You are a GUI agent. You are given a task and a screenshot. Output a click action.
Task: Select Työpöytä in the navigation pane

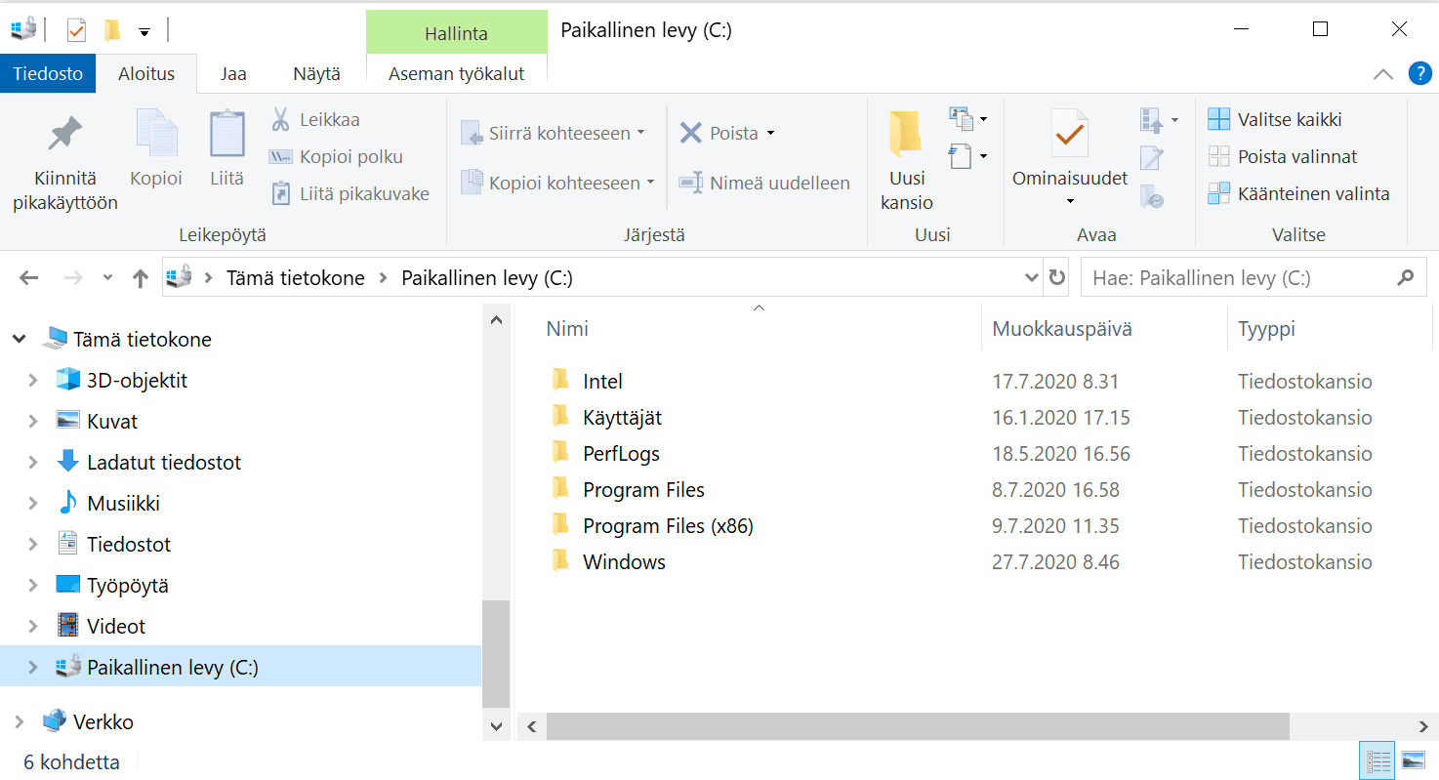point(128,586)
